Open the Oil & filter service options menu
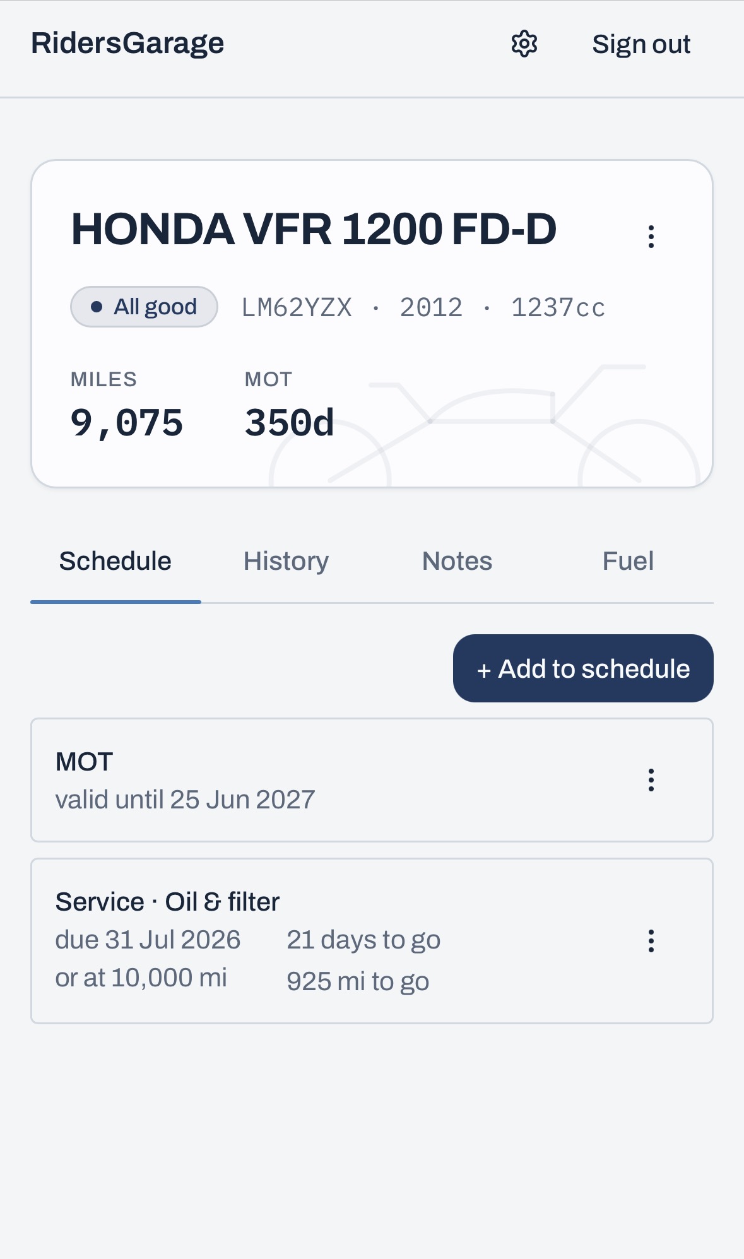 651,941
